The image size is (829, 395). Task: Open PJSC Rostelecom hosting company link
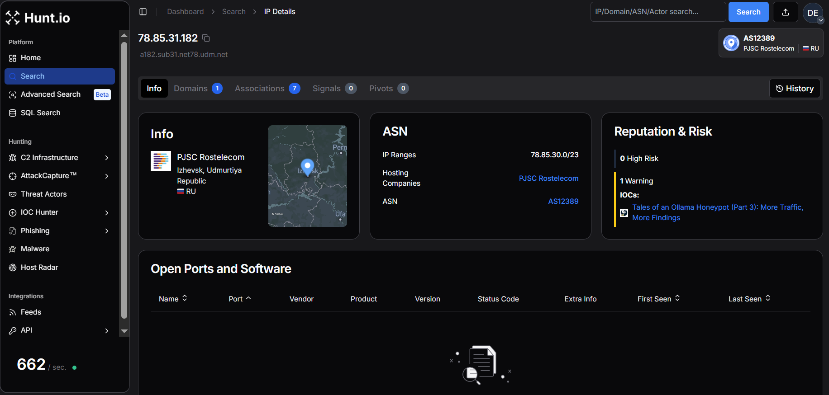pyautogui.click(x=548, y=179)
